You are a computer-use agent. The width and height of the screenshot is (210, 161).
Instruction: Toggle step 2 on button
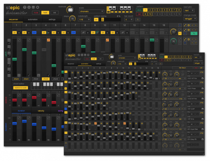click(x=24, y=32)
